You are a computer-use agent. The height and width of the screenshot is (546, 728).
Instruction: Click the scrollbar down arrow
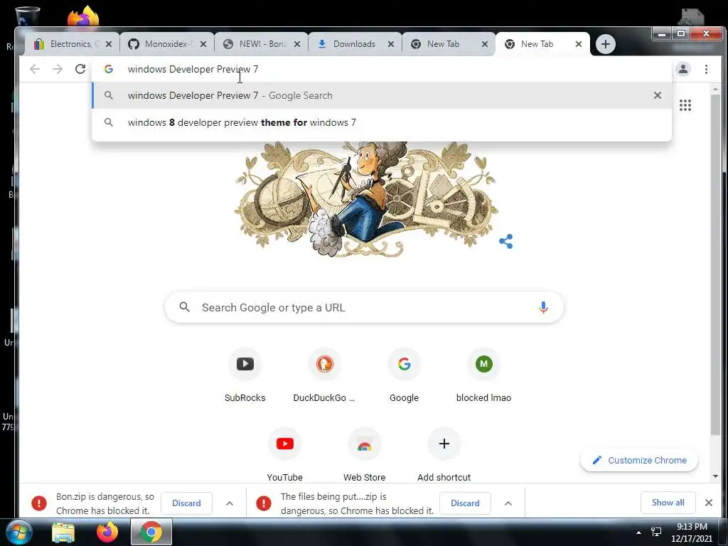click(x=715, y=476)
